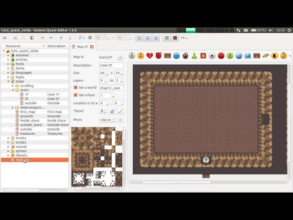Open the Tileset selector dropdown

coord(103,111)
